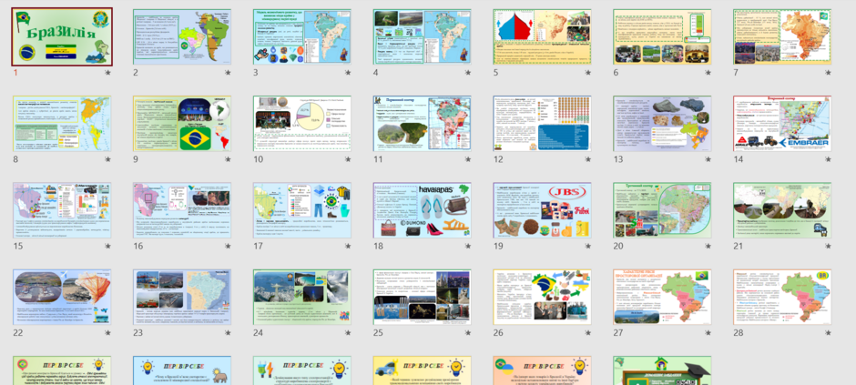Click the transition star icon for slide 22
This screenshot has height=385, width=856.
pos(107,332)
